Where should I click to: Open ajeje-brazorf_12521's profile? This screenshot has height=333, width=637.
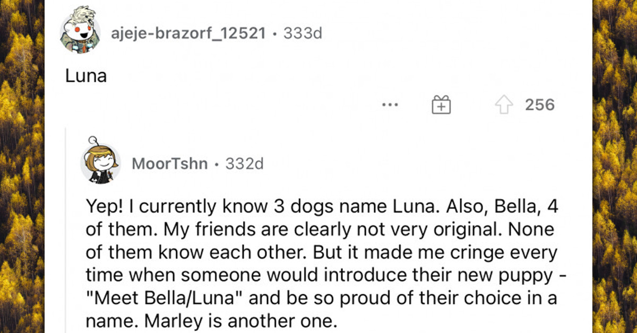pos(188,32)
